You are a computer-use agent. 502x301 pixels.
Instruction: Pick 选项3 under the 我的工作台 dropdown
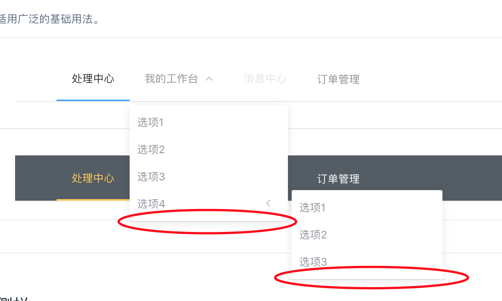click(209, 177)
